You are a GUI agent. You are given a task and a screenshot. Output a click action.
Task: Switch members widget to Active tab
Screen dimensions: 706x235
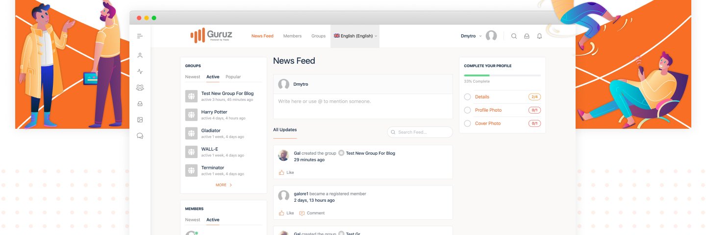pos(213,220)
